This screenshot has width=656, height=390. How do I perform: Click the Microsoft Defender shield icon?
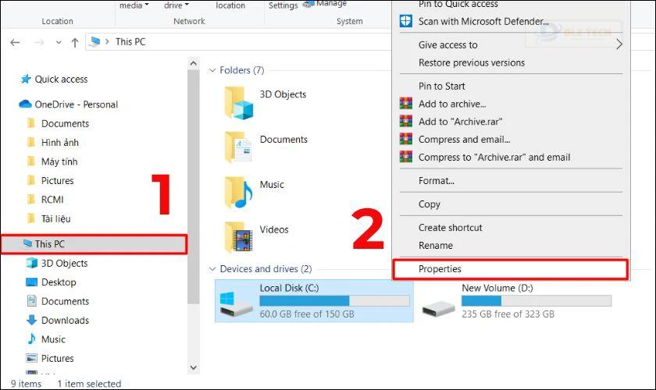click(406, 21)
